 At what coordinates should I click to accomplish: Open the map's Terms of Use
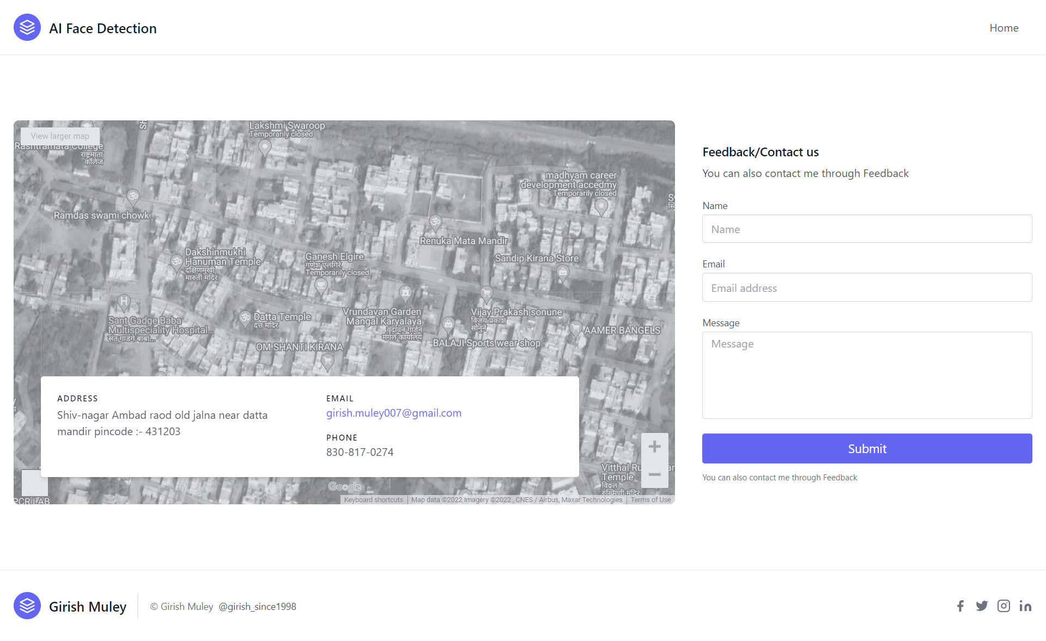650,499
